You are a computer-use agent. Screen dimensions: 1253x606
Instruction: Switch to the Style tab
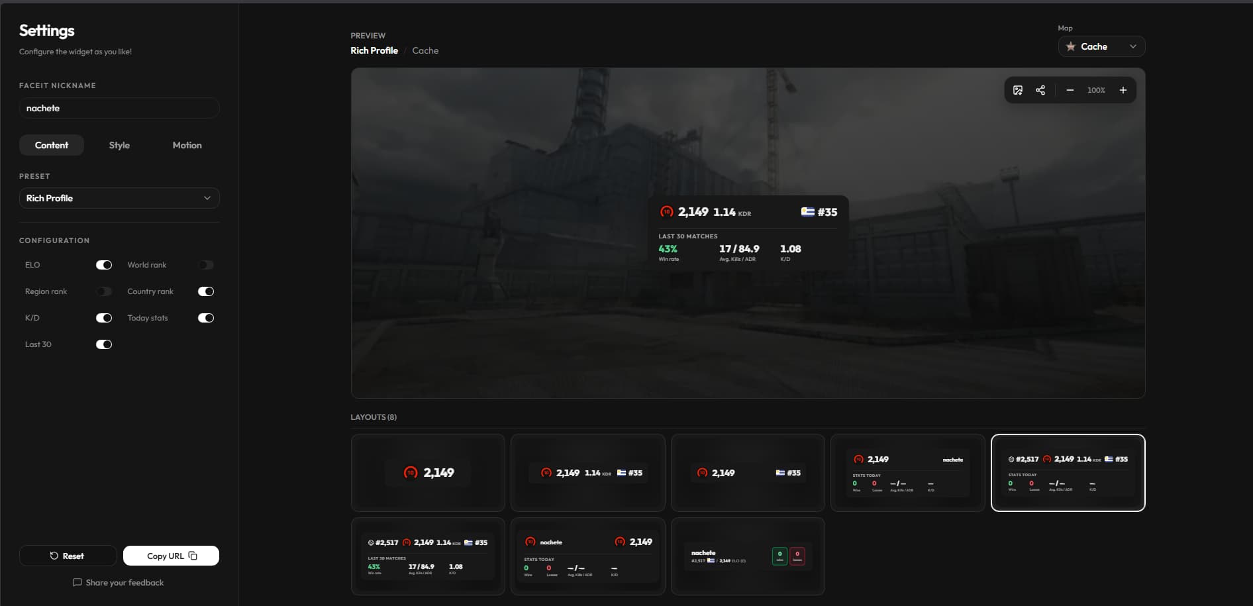pos(119,145)
